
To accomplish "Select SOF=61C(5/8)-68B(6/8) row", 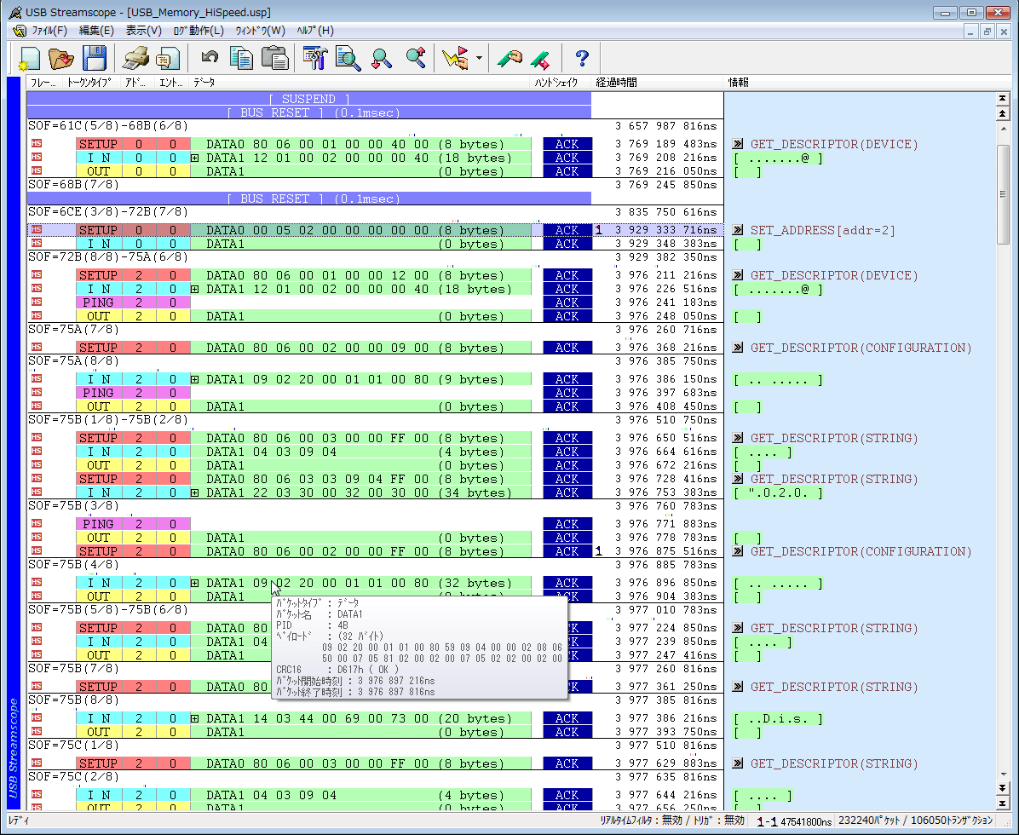I will (375, 126).
